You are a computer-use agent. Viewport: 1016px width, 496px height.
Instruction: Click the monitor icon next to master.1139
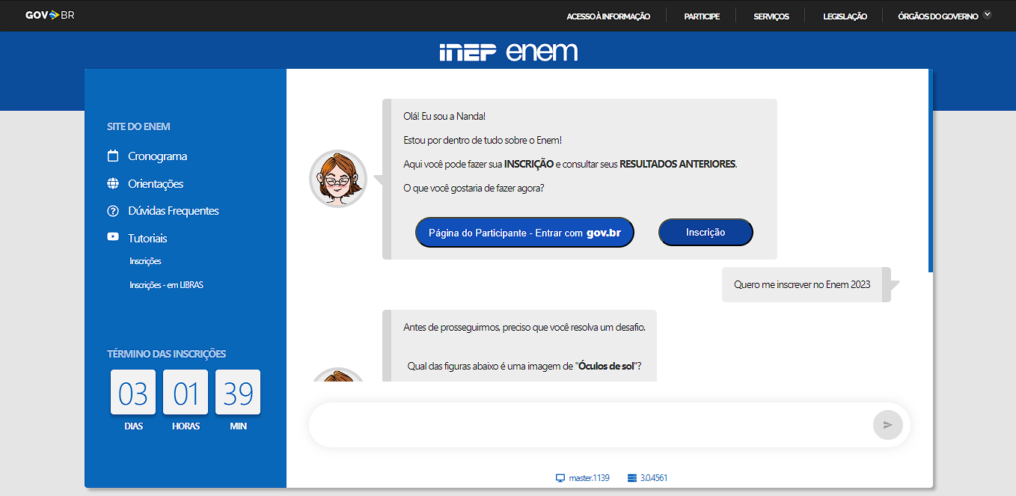tap(560, 478)
